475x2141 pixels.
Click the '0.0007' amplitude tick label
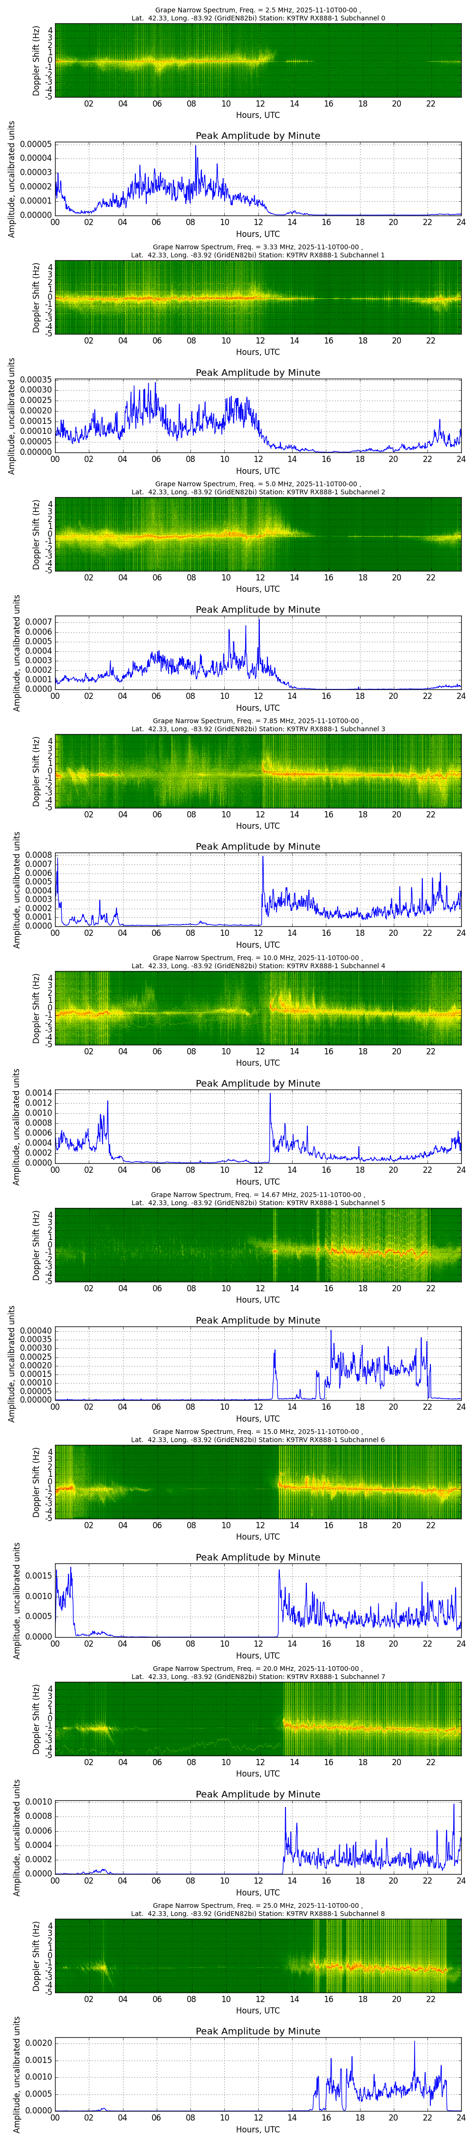point(38,622)
